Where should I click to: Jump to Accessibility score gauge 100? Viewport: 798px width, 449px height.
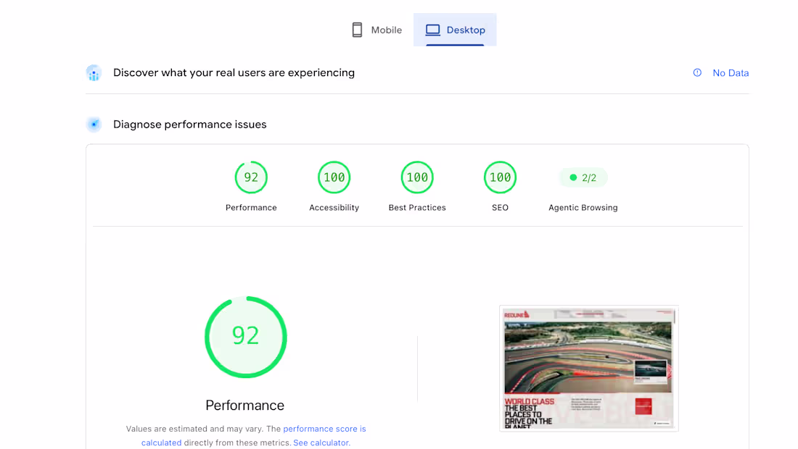[334, 177]
